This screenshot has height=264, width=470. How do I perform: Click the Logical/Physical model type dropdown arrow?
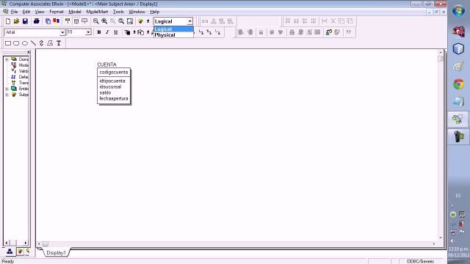click(x=189, y=21)
